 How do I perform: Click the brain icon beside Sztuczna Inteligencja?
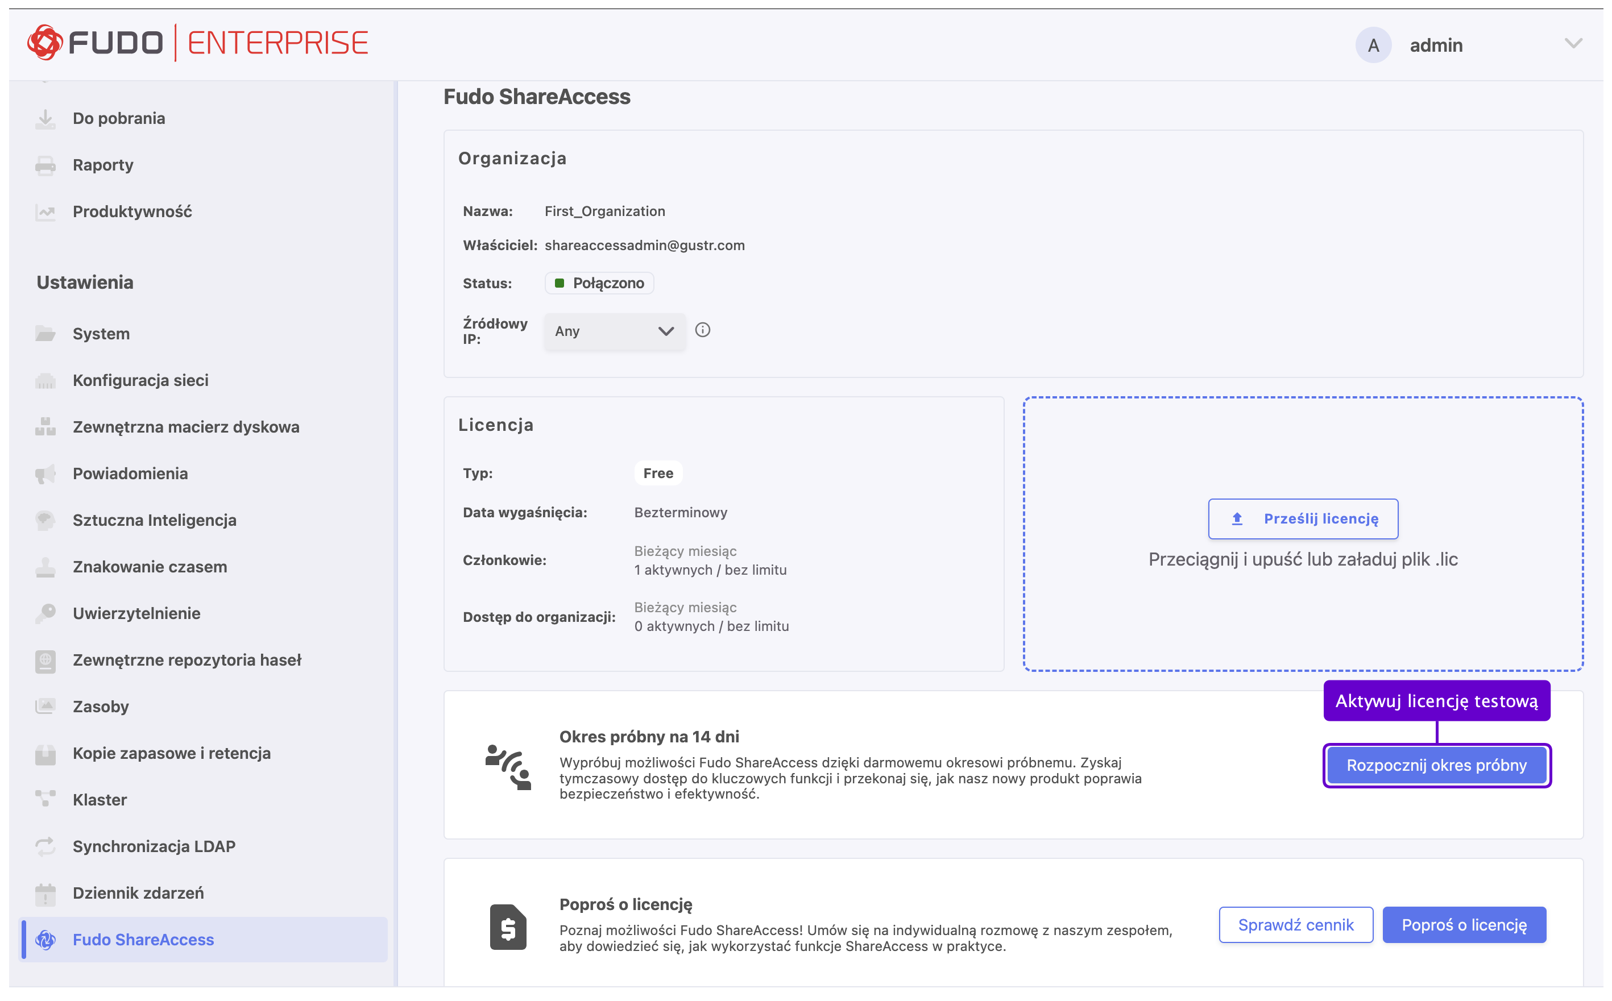[x=45, y=520]
